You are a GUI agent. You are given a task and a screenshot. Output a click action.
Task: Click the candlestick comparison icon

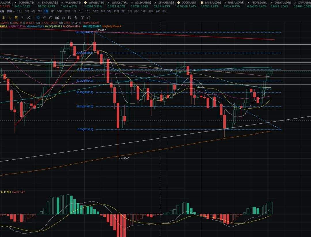pos(57,18)
